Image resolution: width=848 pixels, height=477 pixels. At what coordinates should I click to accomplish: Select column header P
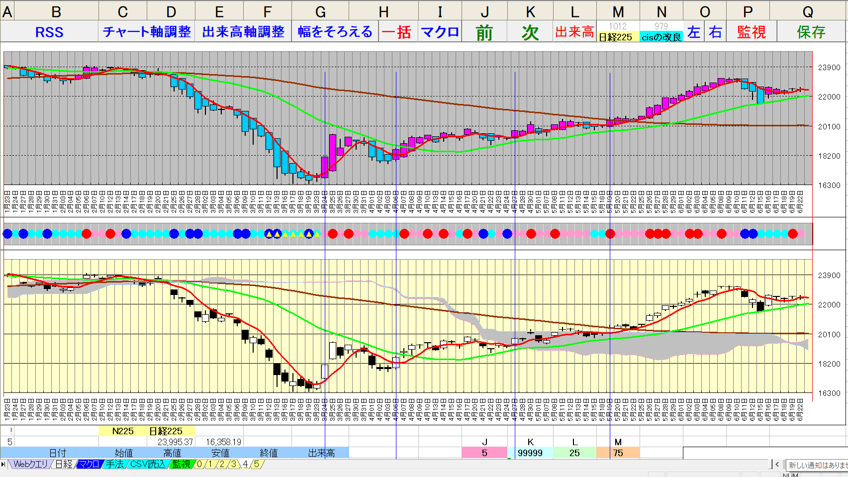pyautogui.click(x=748, y=10)
